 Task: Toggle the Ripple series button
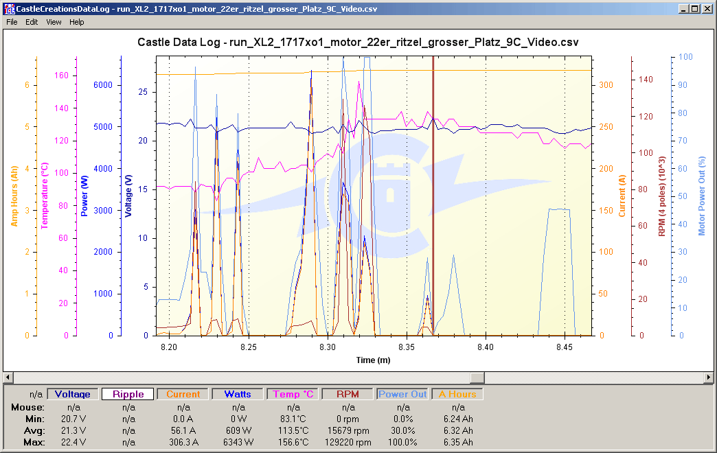coord(128,394)
